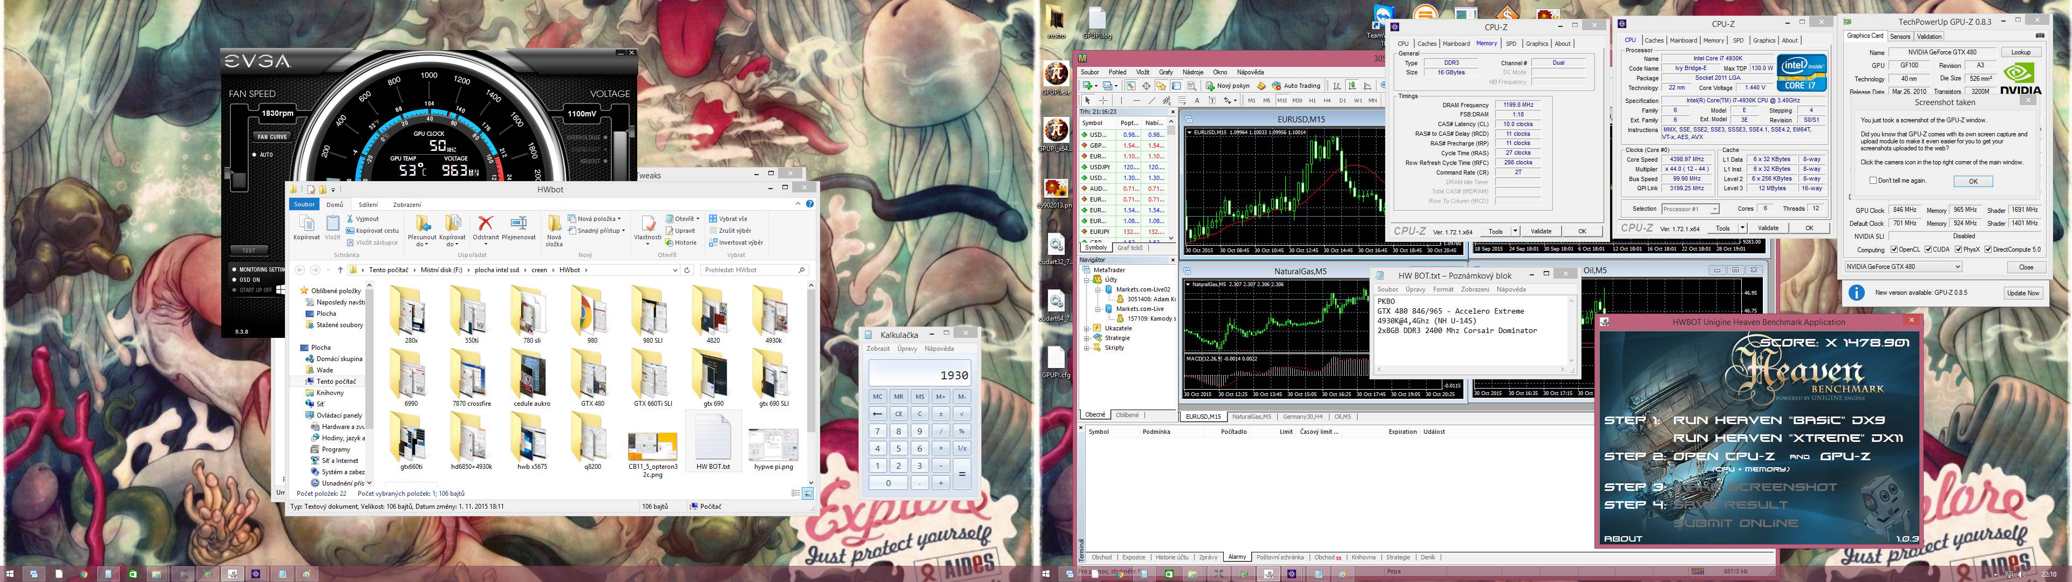Switch to the Zobrazení ribbon tab in Explorer
The height and width of the screenshot is (582, 2072).
(x=407, y=205)
